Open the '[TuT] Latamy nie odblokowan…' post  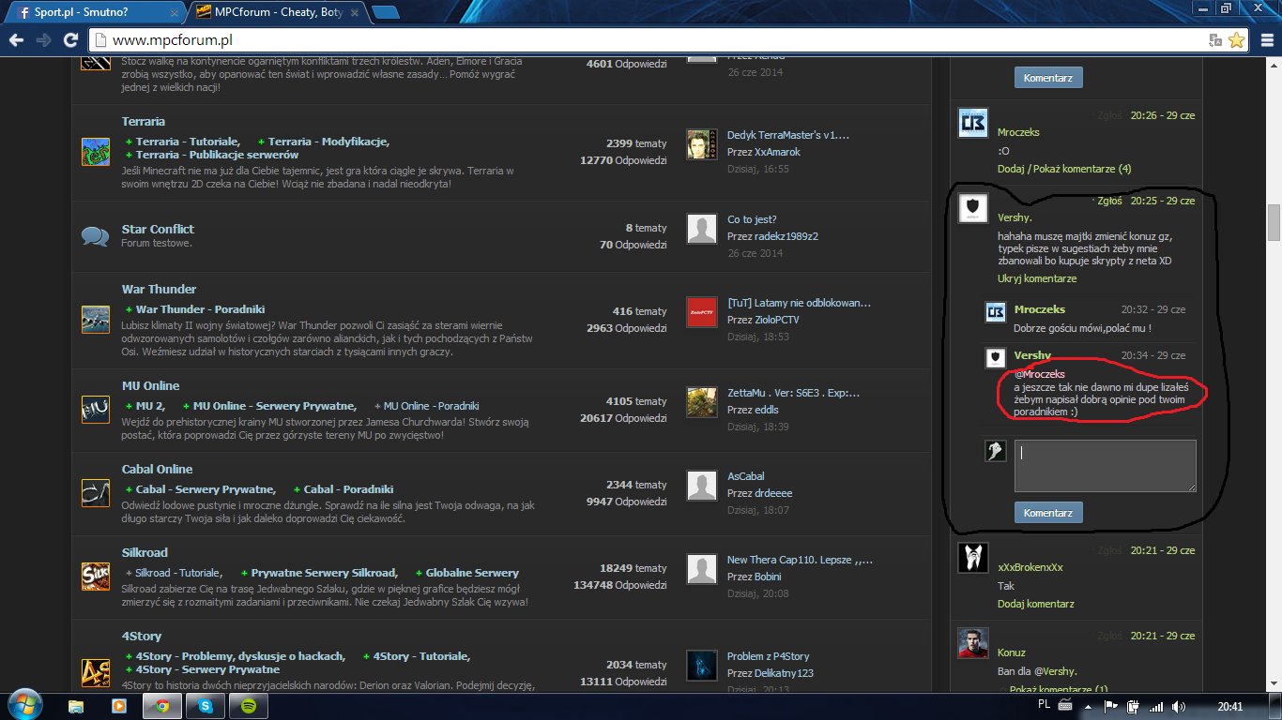(799, 303)
